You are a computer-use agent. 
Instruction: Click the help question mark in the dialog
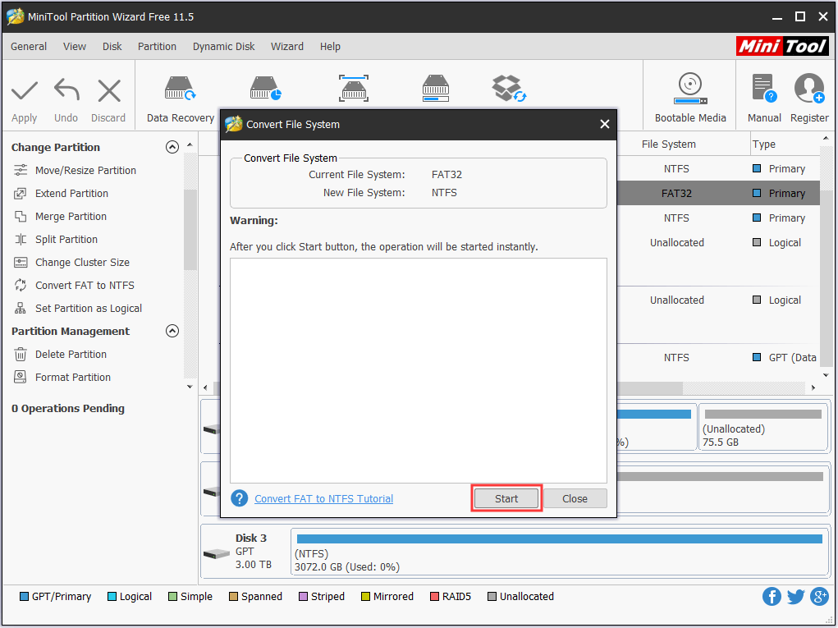(238, 497)
